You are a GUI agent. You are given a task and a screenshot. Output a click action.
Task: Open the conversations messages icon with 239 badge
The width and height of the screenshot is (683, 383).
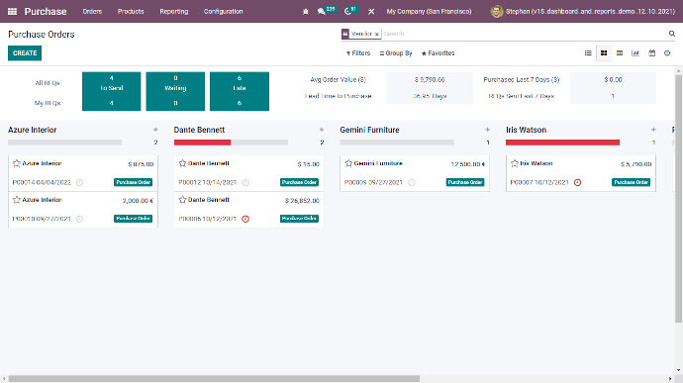coord(322,12)
